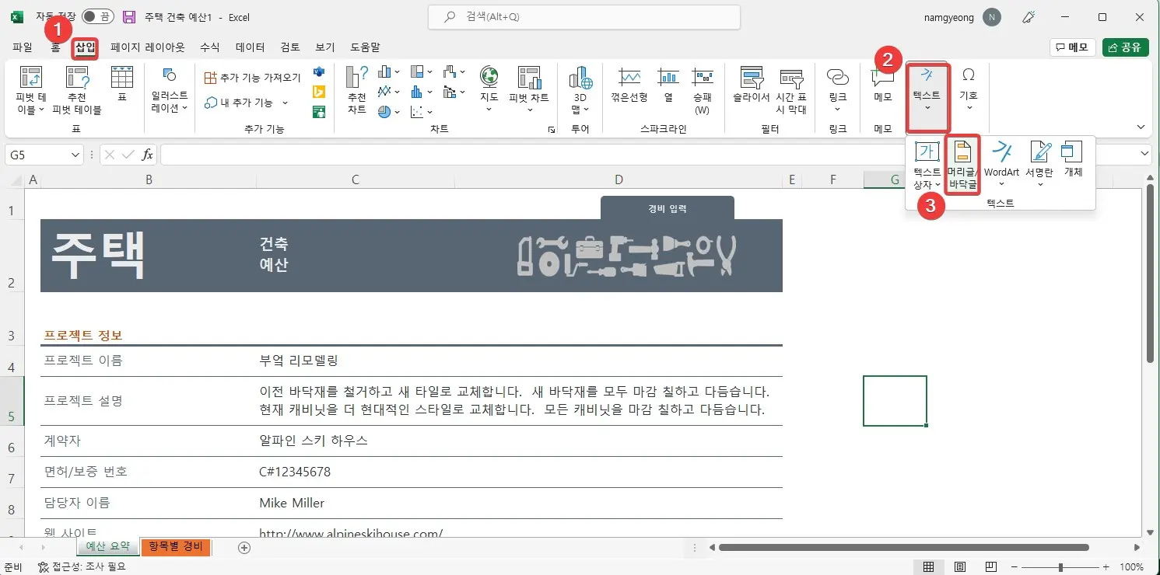Insert a Line sparkline (꺾은선형)

pyautogui.click(x=629, y=85)
